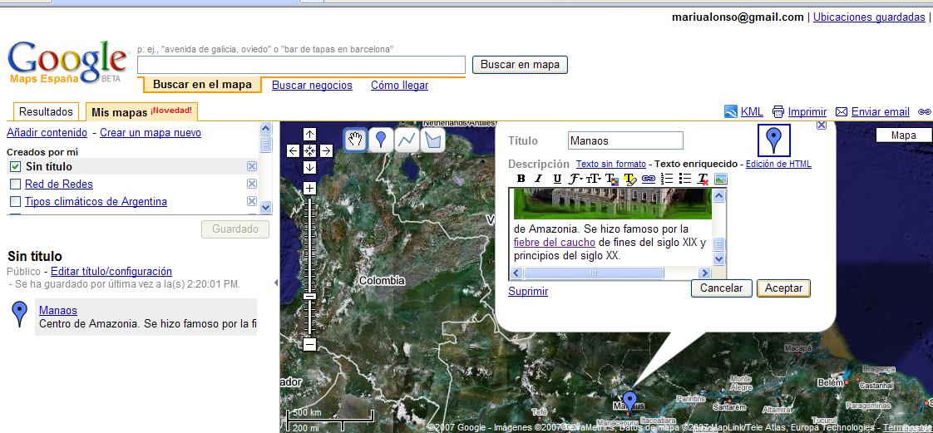Select the draw line tool
The width and height of the screenshot is (933, 433).
click(x=407, y=140)
